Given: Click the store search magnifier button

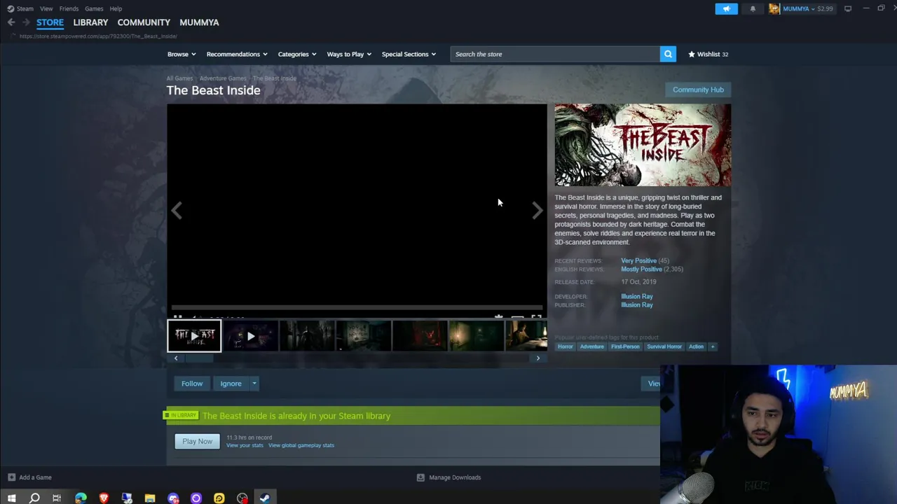Looking at the screenshot, I should click(668, 54).
